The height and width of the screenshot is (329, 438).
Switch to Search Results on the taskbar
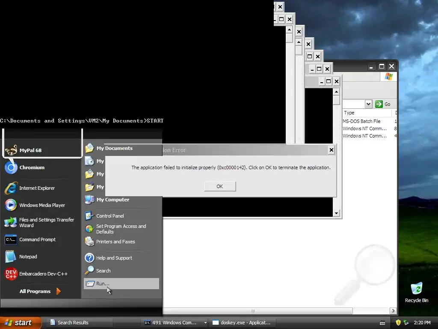(x=80, y=323)
